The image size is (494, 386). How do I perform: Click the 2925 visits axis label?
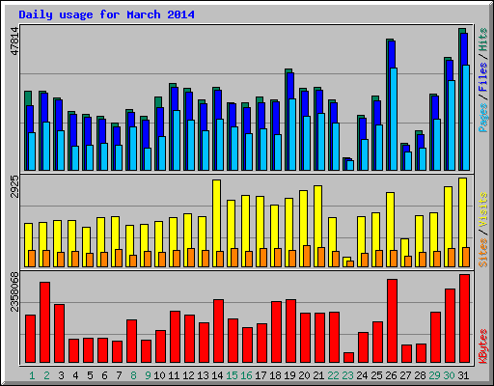pyautogui.click(x=14, y=186)
